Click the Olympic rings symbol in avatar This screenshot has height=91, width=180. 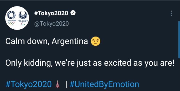(11, 23)
